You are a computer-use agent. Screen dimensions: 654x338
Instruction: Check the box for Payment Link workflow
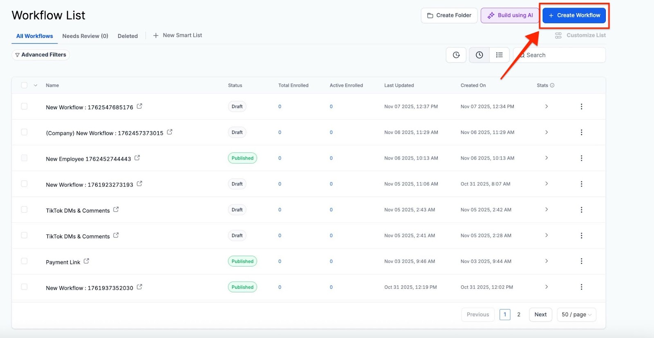tap(24, 261)
